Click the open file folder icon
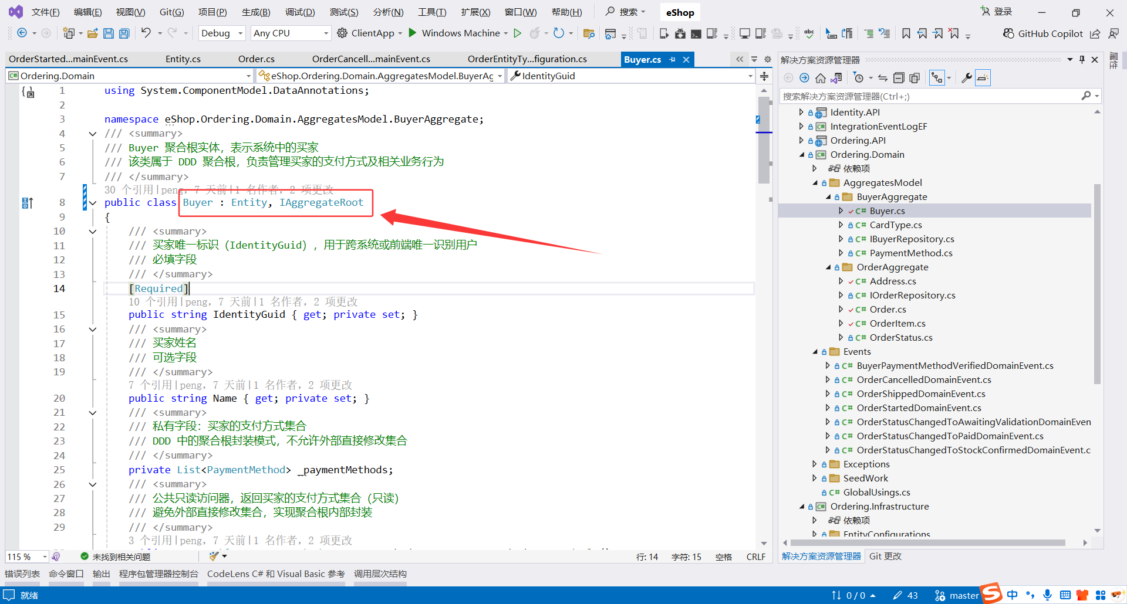Screen dimensions: 1127x604 pos(92,33)
